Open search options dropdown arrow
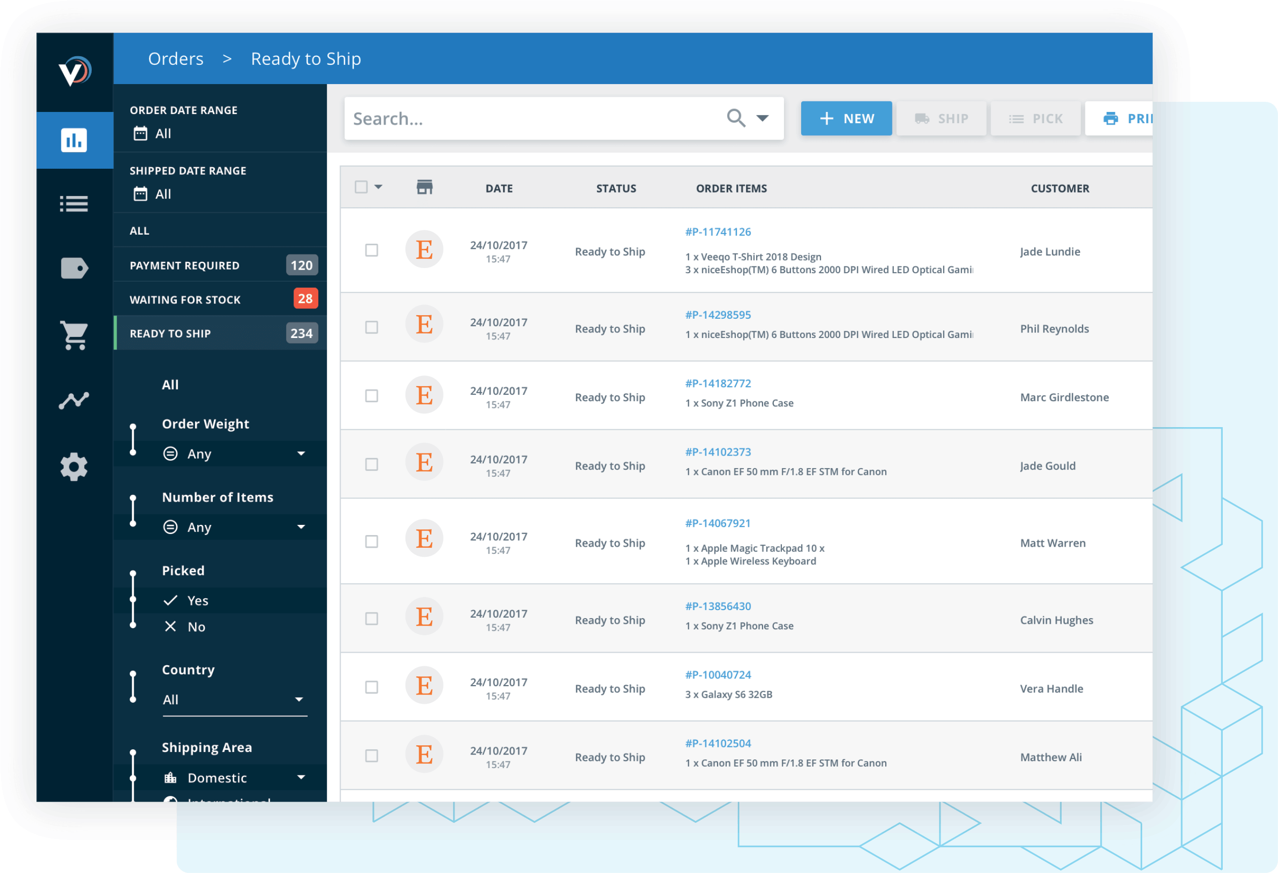The width and height of the screenshot is (1278, 873). tap(762, 118)
